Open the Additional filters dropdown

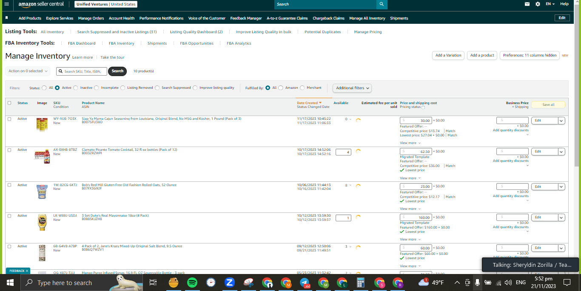(x=352, y=88)
